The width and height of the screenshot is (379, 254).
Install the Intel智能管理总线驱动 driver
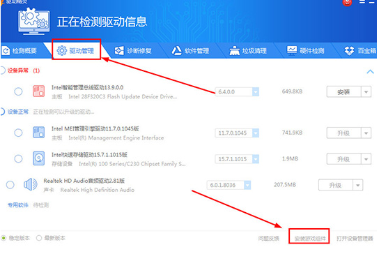click(343, 92)
